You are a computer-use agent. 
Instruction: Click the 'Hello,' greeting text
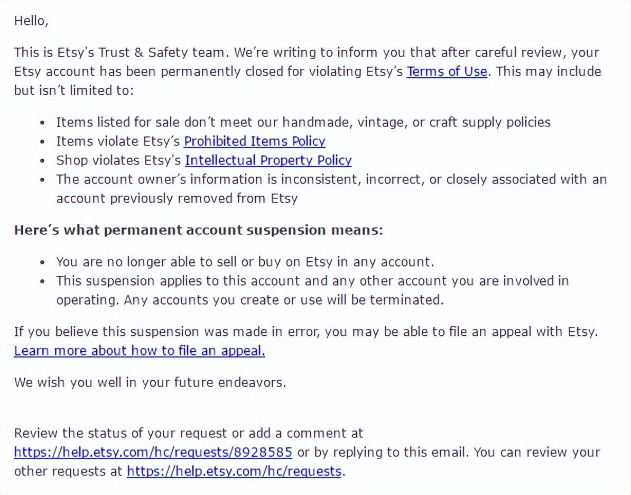pyautogui.click(x=31, y=21)
